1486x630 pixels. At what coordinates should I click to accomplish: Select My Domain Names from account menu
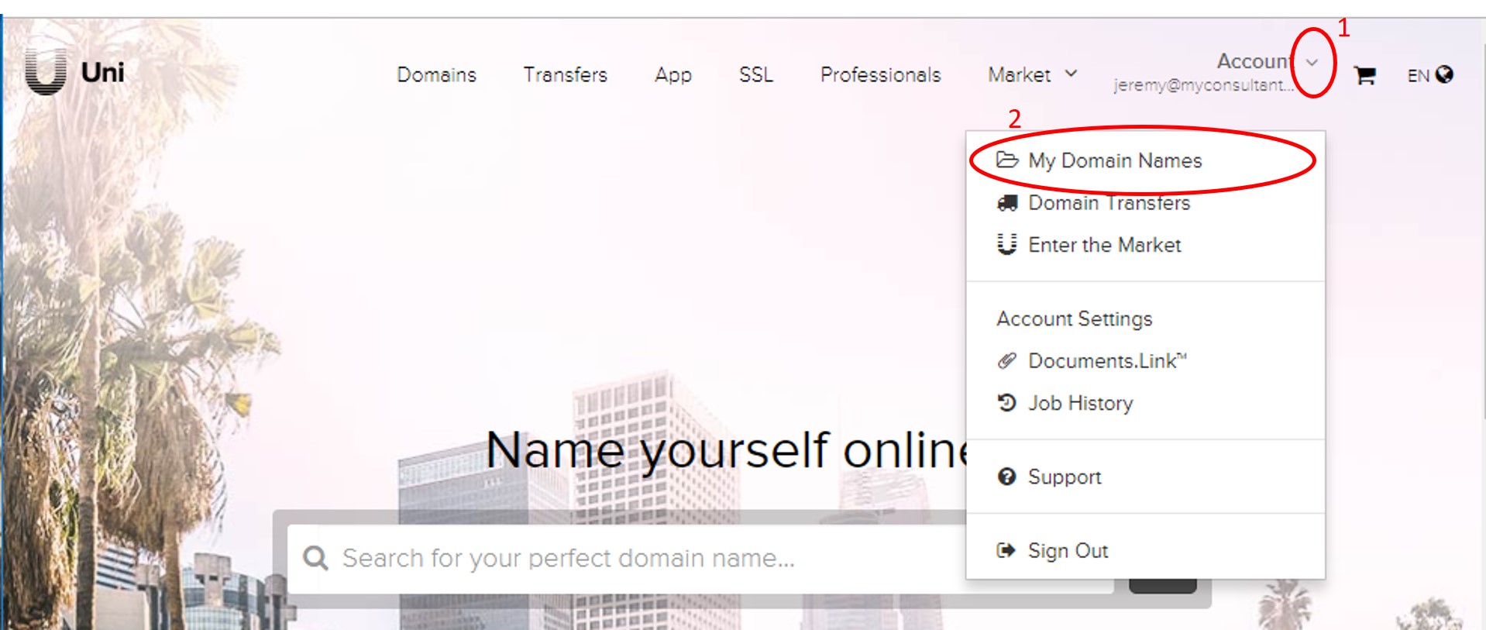1115,160
